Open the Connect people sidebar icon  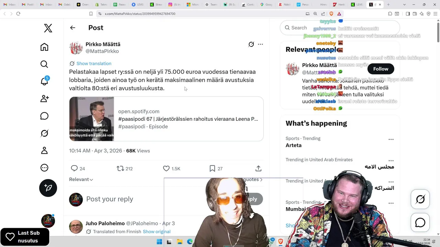click(44, 99)
